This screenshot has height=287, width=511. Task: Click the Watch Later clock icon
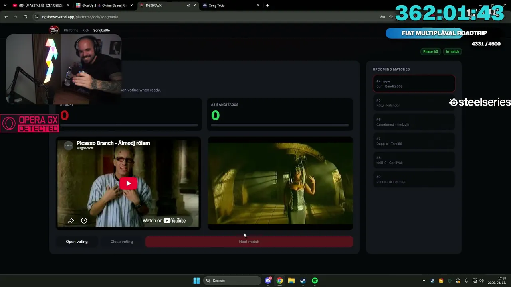(84, 220)
